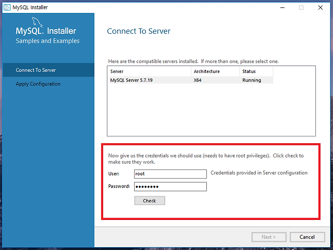
Task: Click the MySQL Installer title bar icon
Action: 7,7
